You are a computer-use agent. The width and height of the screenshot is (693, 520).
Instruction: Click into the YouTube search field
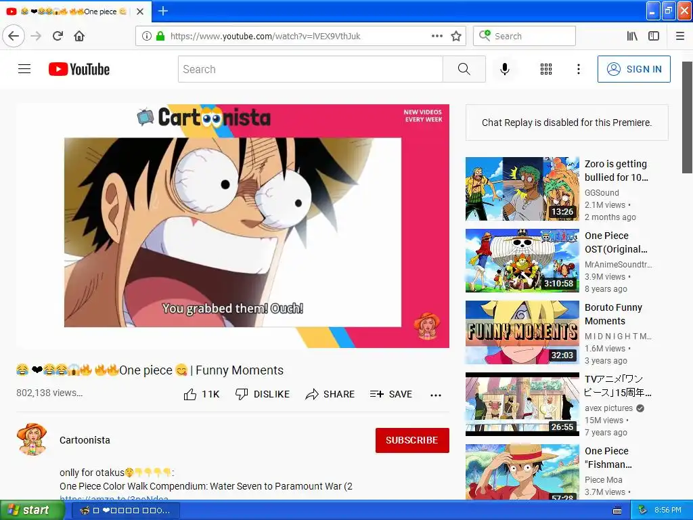(x=310, y=69)
